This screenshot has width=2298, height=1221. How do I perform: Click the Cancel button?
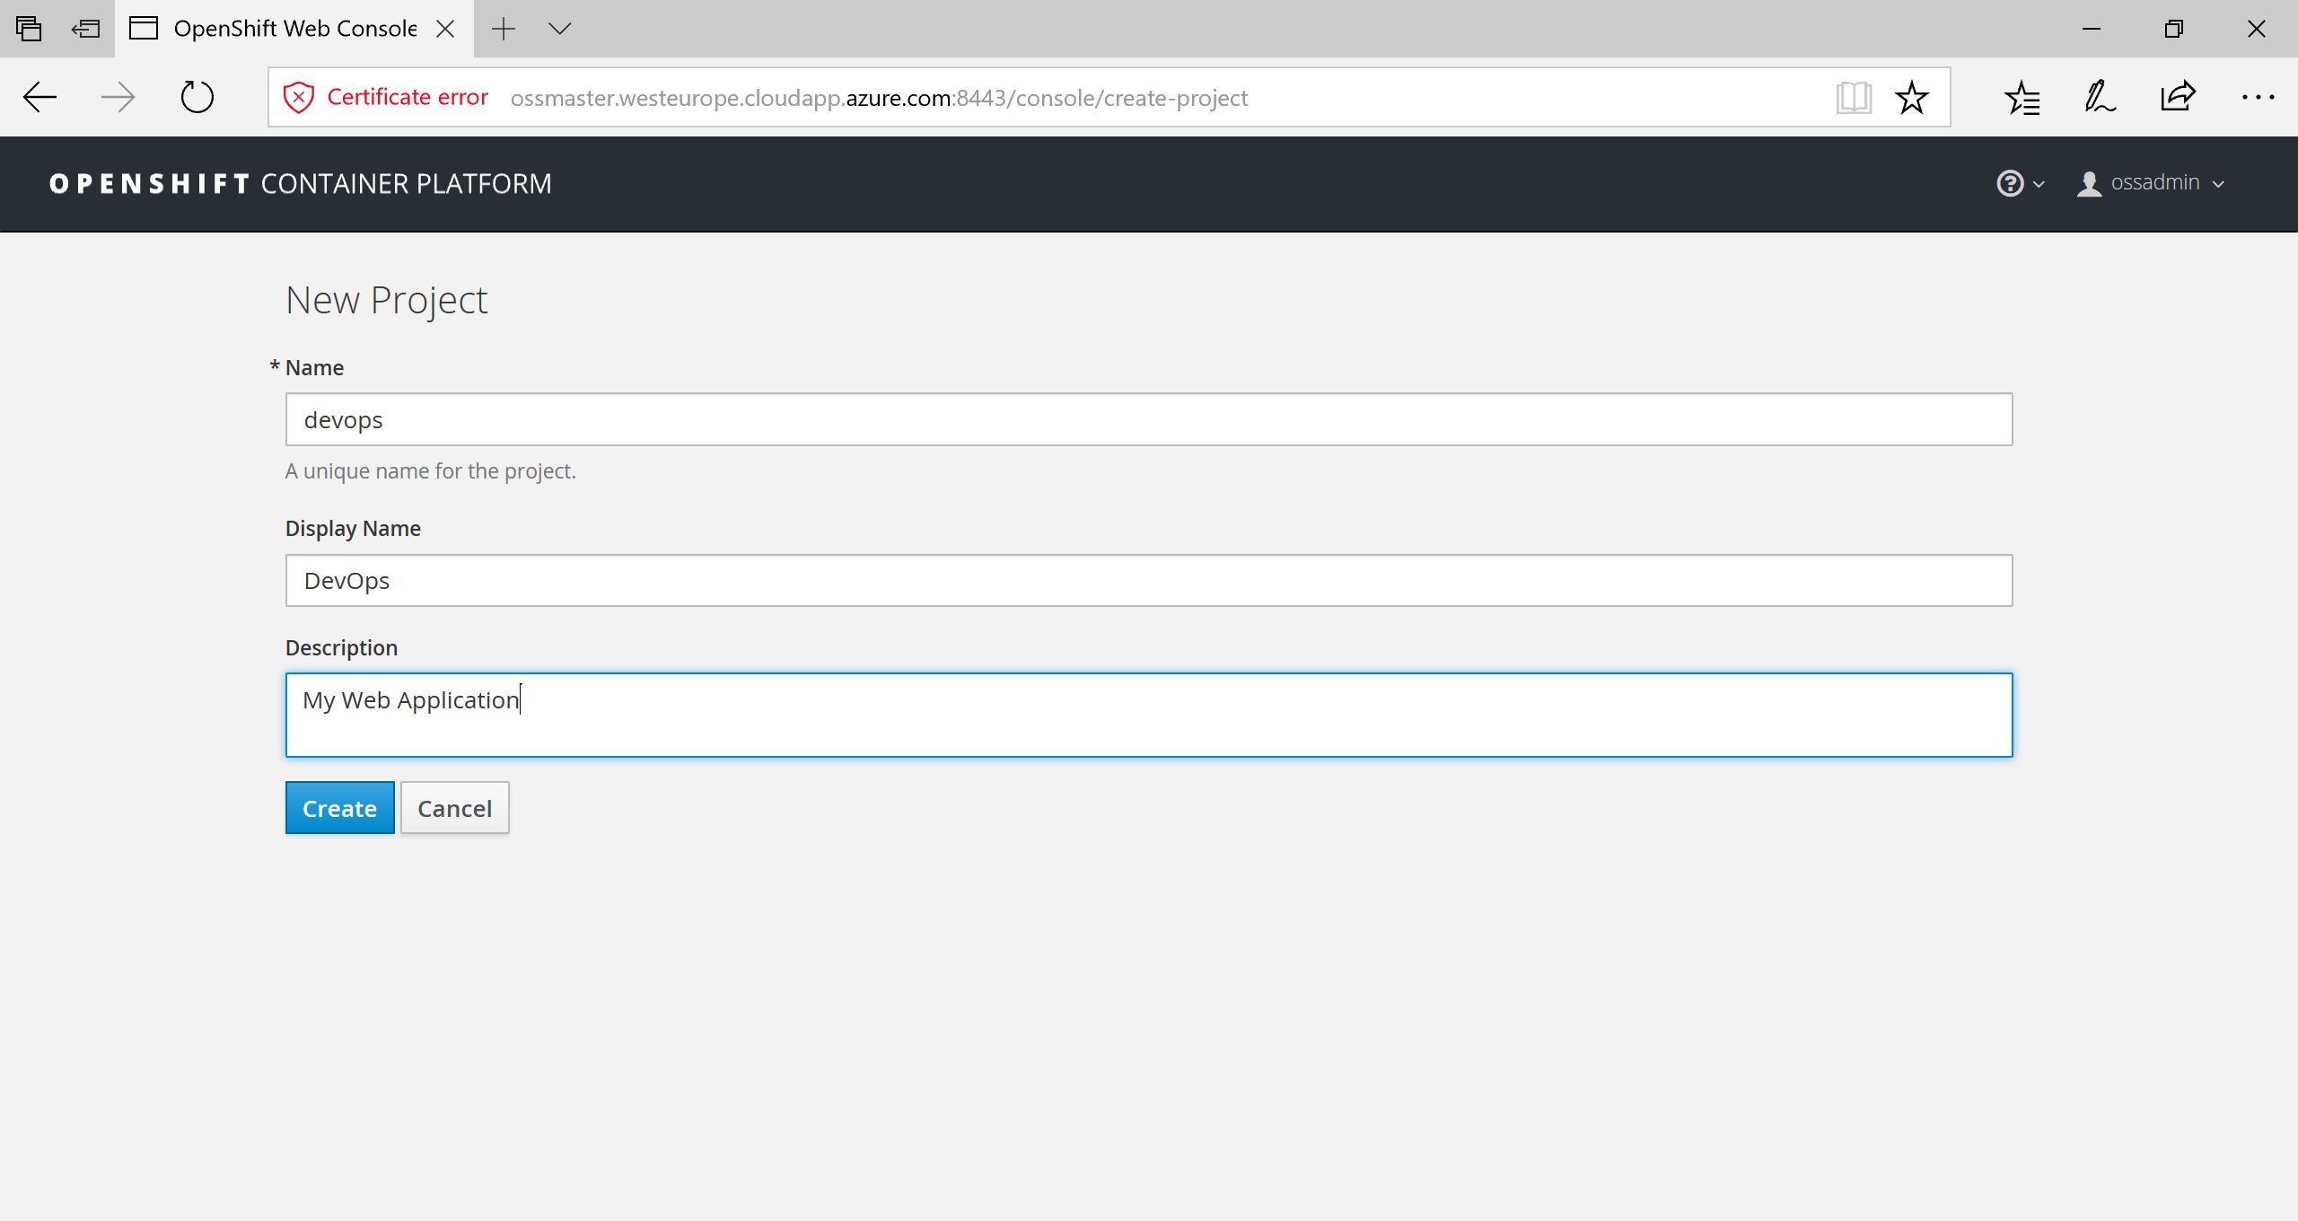[454, 808]
